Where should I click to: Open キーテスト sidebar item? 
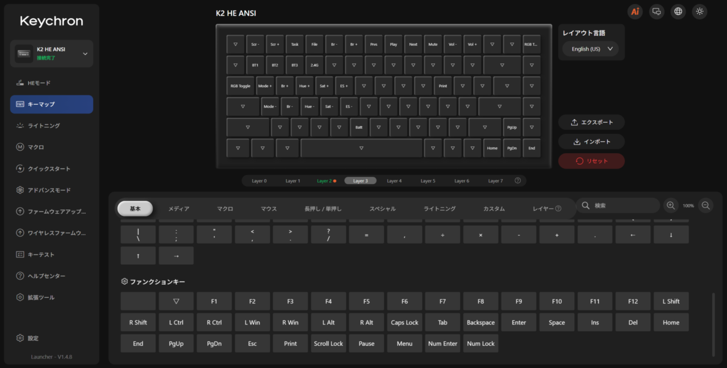(x=52, y=255)
